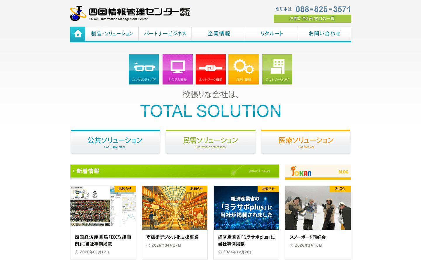
Task: Open the 商店街 shopping arcade illustration thumbnail
Action: click(175, 208)
